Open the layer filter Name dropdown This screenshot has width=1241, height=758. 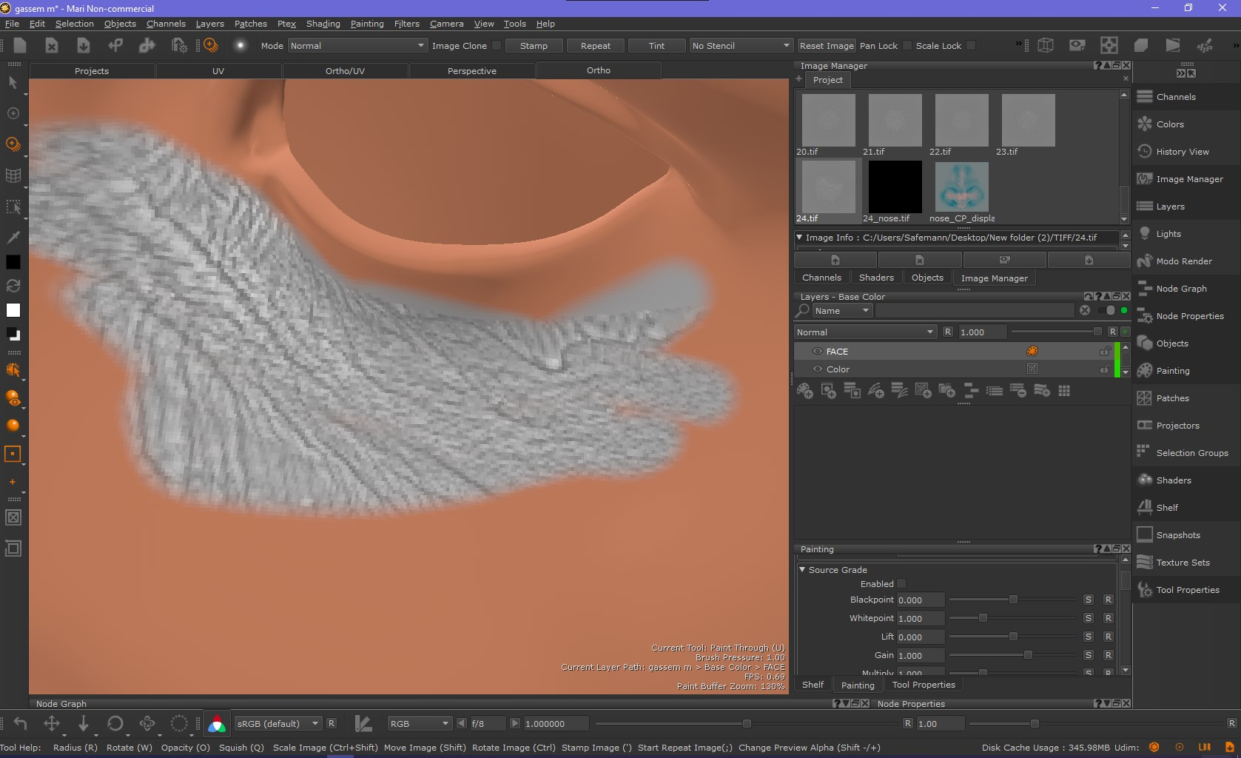click(x=841, y=311)
